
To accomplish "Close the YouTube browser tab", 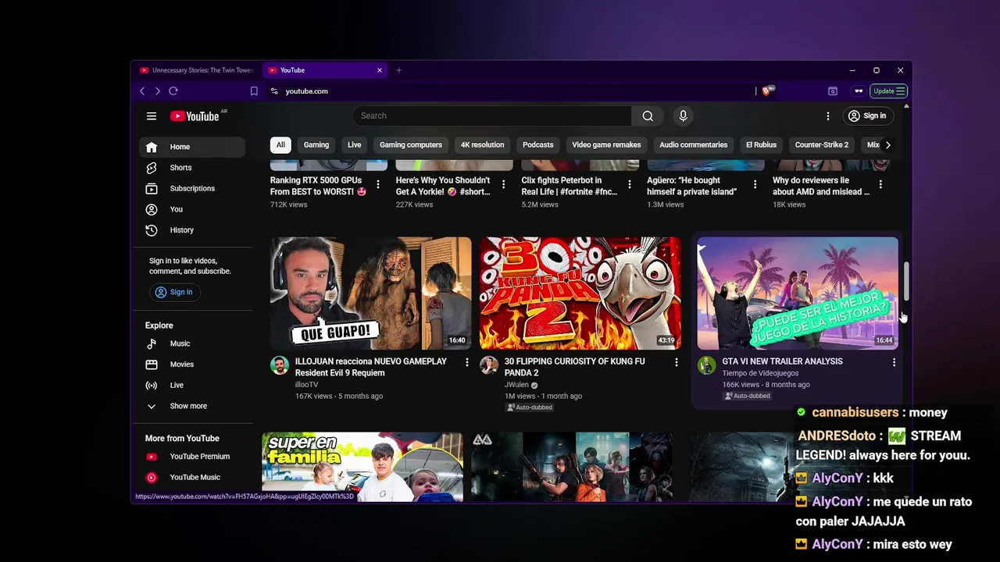I will (x=380, y=70).
